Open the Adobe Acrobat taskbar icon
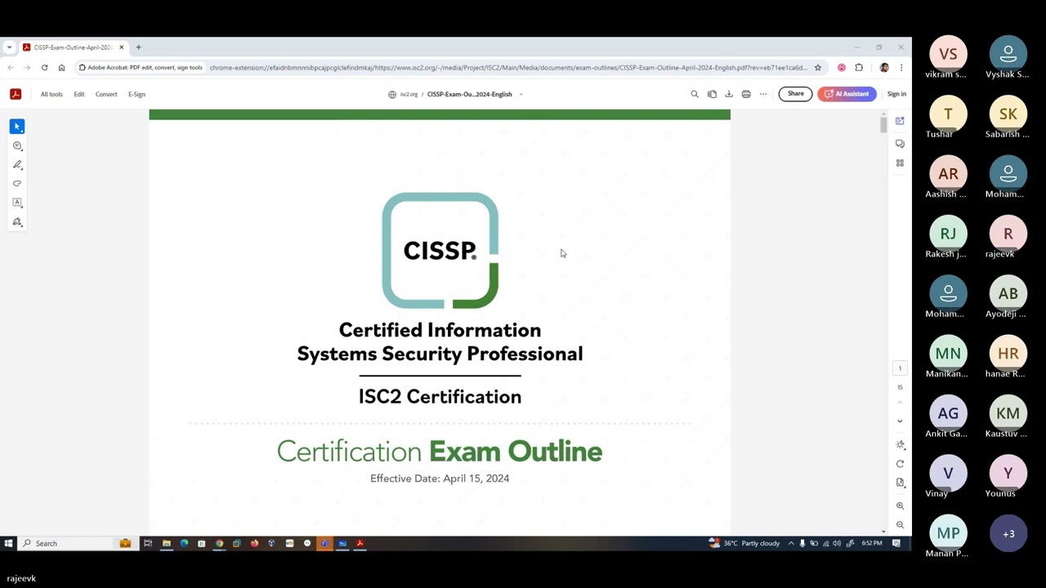Screen dimensions: 1046x588 [360, 543]
